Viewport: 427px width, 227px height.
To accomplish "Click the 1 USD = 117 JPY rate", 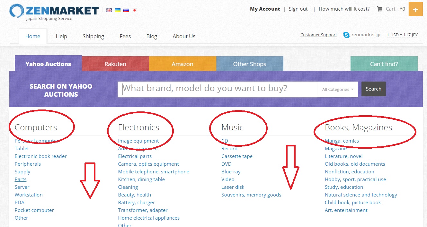I will (x=402, y=35).
